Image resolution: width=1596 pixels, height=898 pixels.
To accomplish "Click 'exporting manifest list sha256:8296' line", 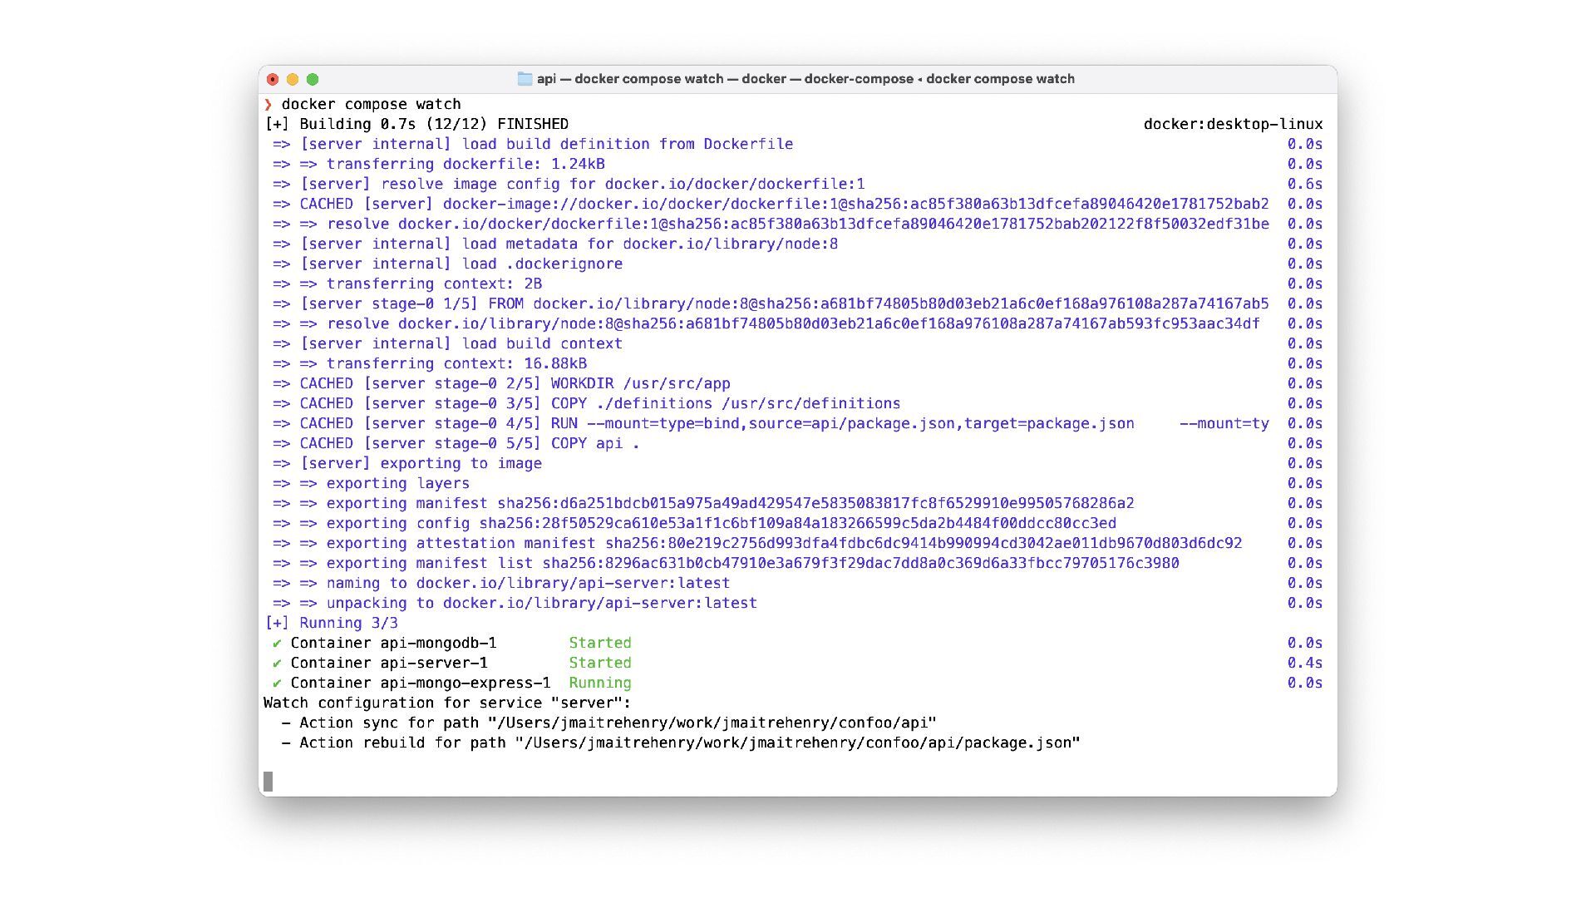I will 726,563.
